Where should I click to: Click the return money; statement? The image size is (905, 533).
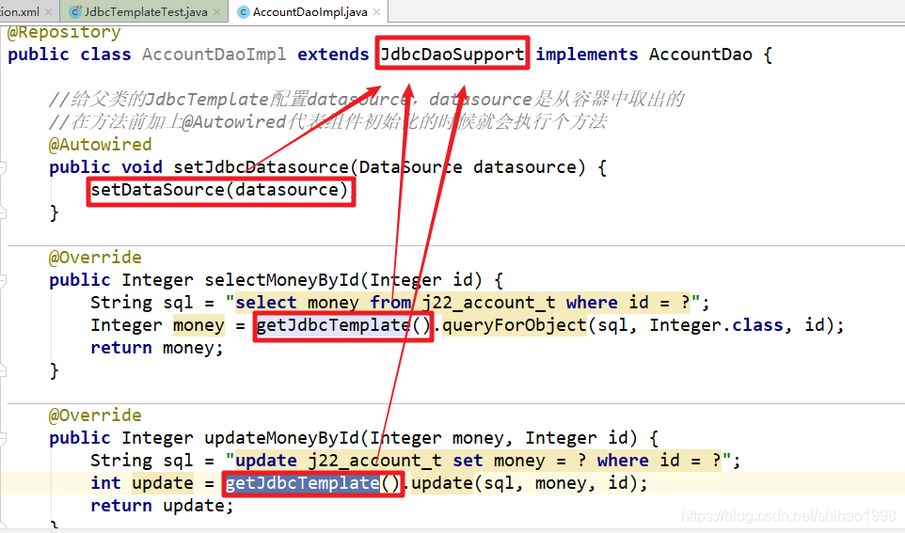(156, 348)
